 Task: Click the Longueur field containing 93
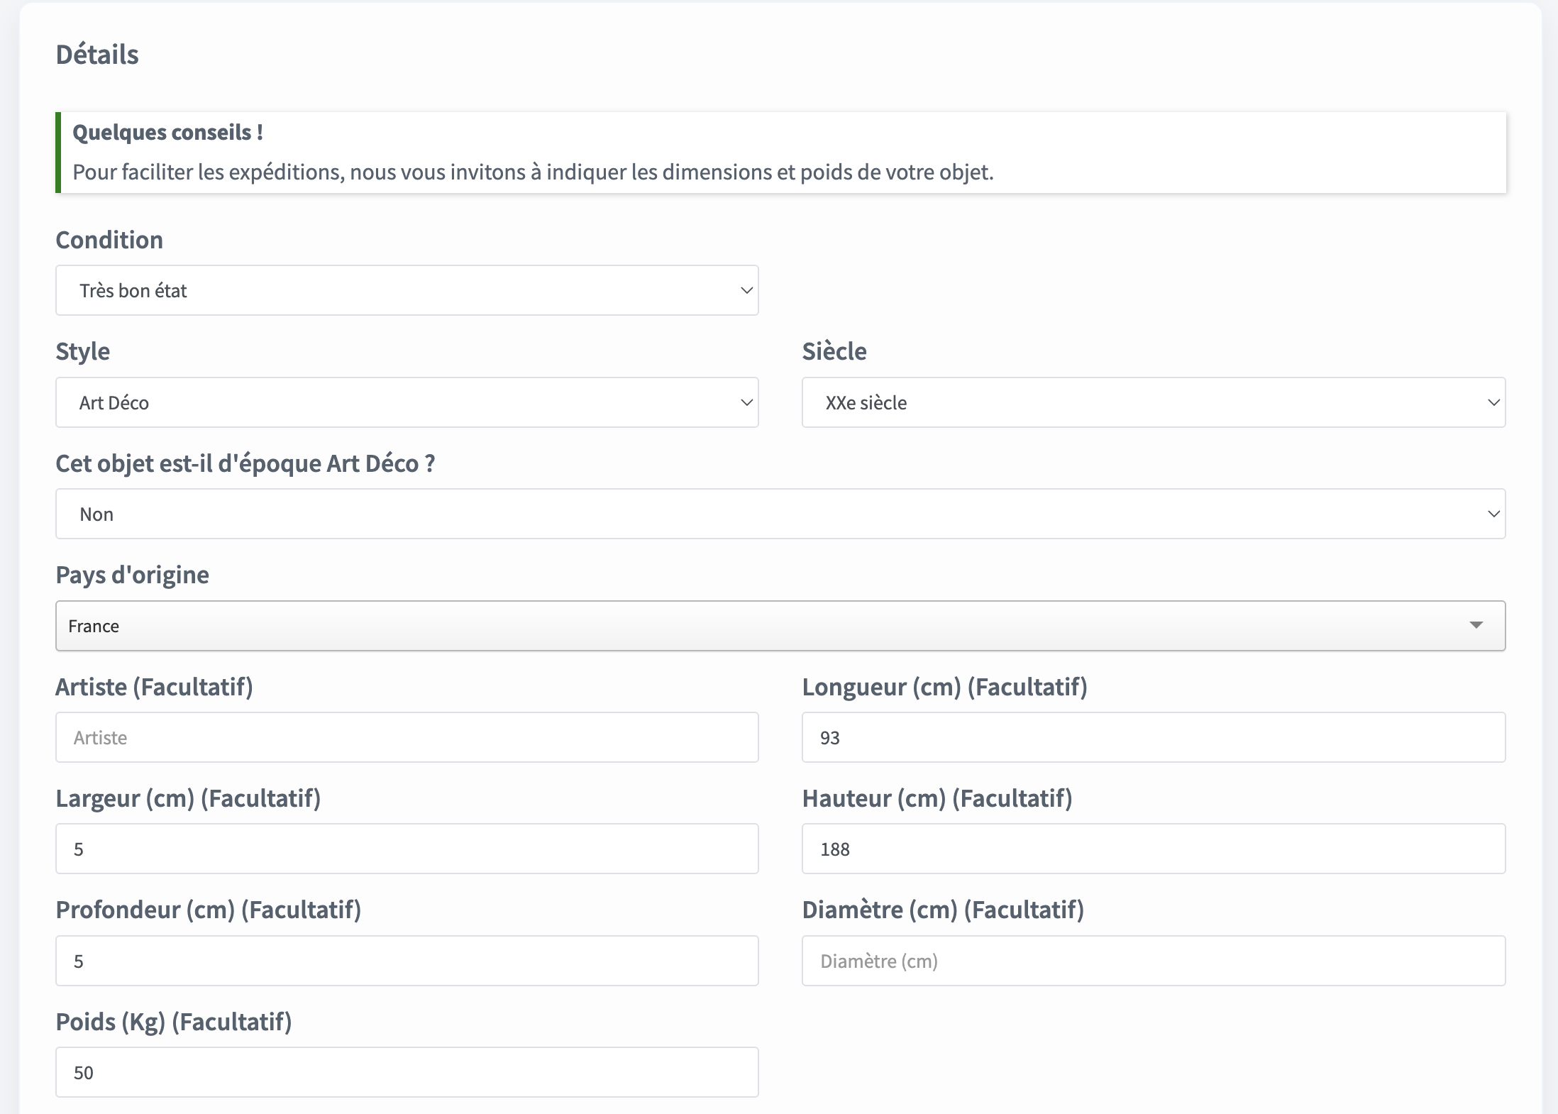pyautogui.click(x=1153, y=737)
